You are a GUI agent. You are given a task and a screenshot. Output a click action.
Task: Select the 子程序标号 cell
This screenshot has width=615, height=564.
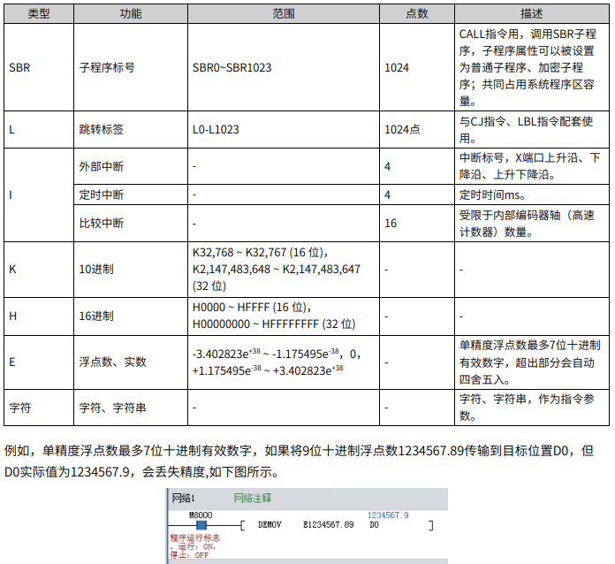(x=131, y=67)
